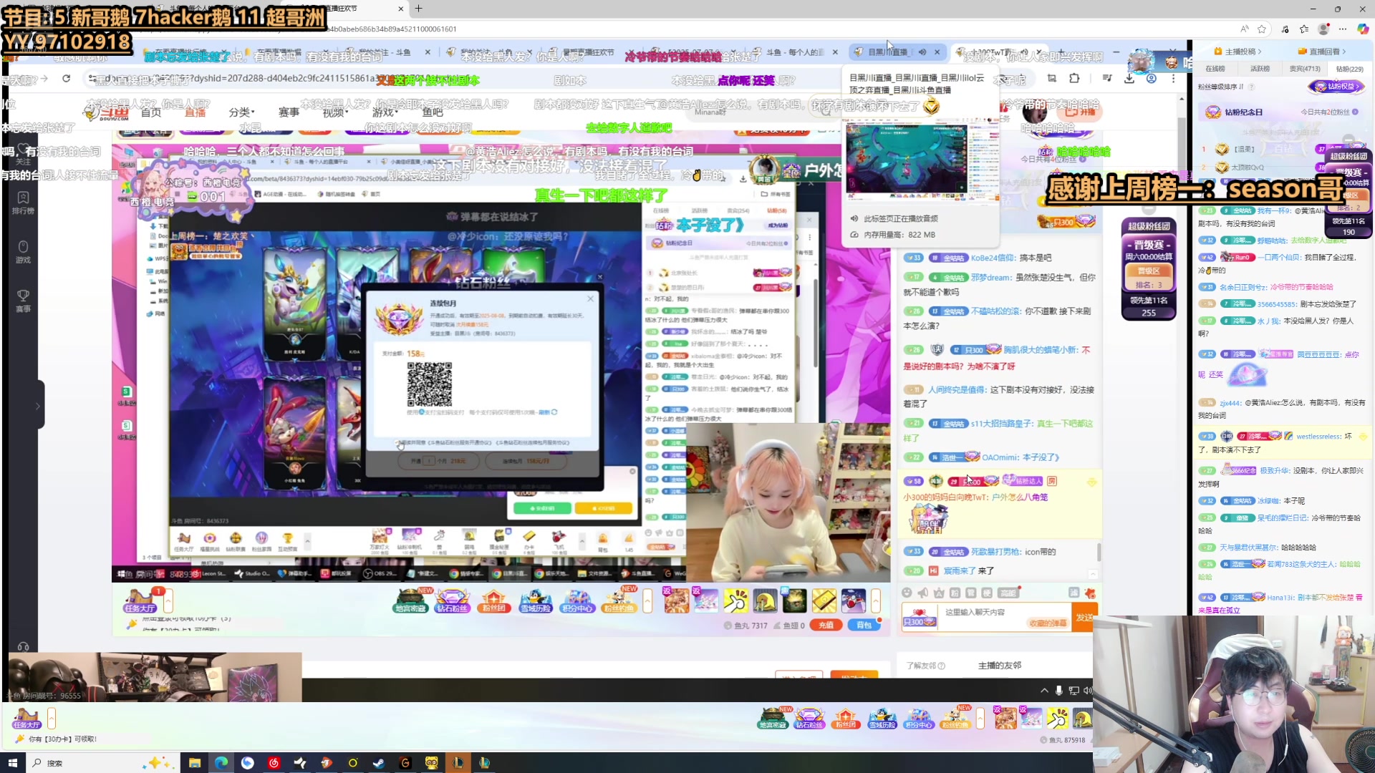
Task: Click the 只300 fan badge selector
Action: coord(920,618)
